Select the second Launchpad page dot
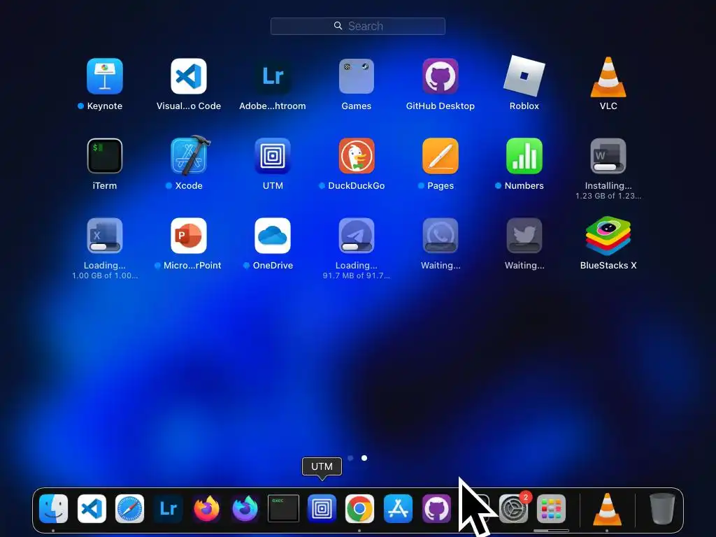 tap(364, 458)
